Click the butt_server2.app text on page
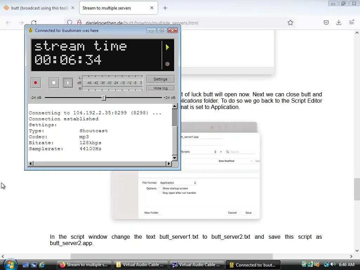Screen dimensions: 360x270 pos(71,243)
